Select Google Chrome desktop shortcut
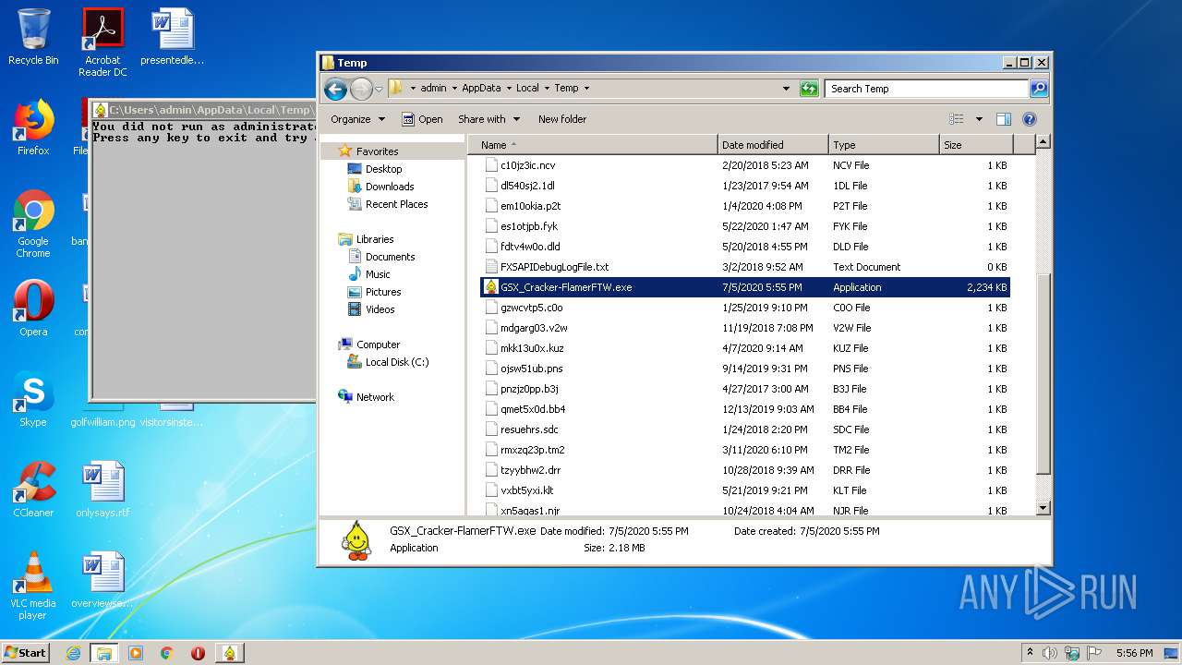The height and width of the screenshot is (665, 1182). [33, 224]
